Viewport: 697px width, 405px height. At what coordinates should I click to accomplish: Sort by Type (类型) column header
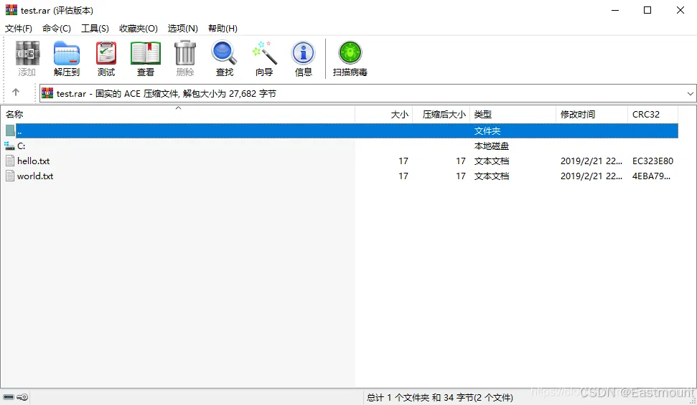513,115
